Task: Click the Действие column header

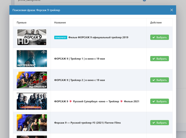Action: (156, 23)
